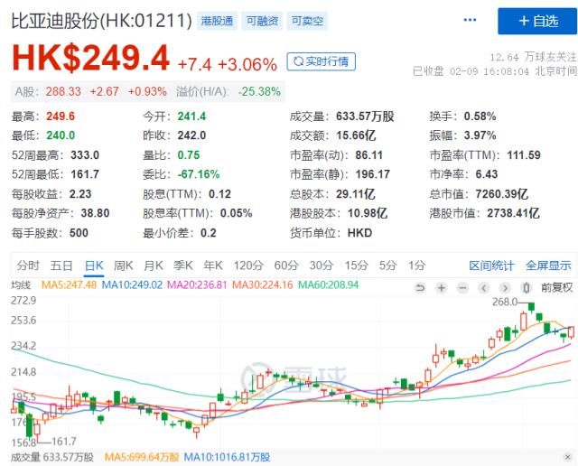
Task: Click the 今开 value 241.4
Action: pyautogui.click(x=191, y=116)
